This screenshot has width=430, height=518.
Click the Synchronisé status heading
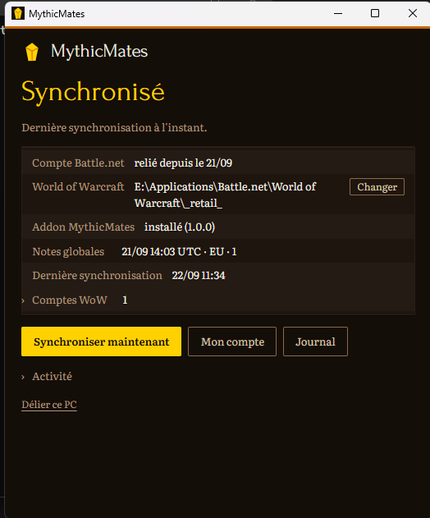tap(93, 92)
